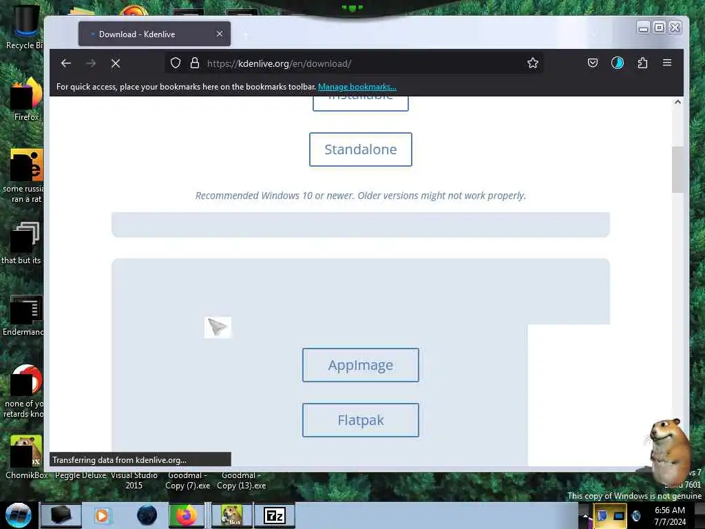Open the Extensions puzzle icon
The height and width of the screenshot is (529, 705).
click(642, 63)
